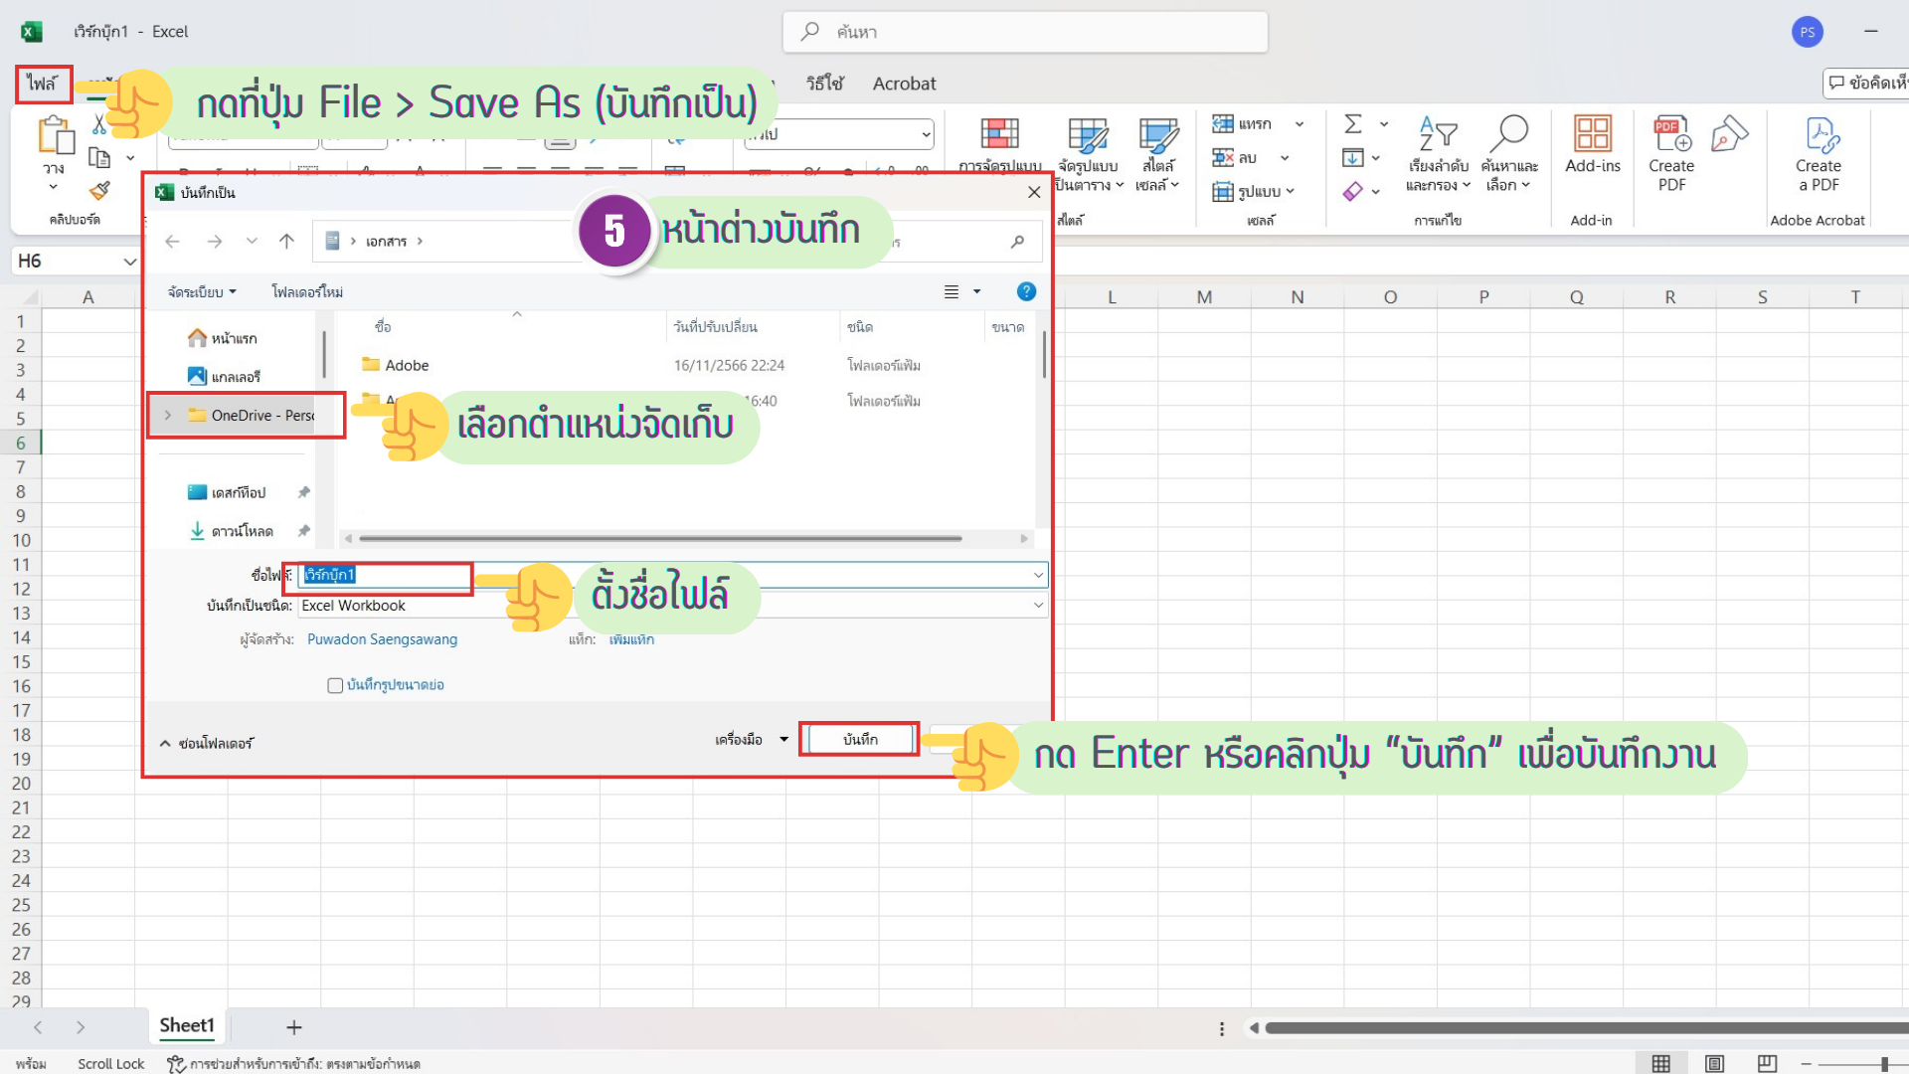The width and height of the screenshot is (1909, 1074).
Task: Open the เครื่องมือ (Tools) dropdown
Action: (751, 739)
